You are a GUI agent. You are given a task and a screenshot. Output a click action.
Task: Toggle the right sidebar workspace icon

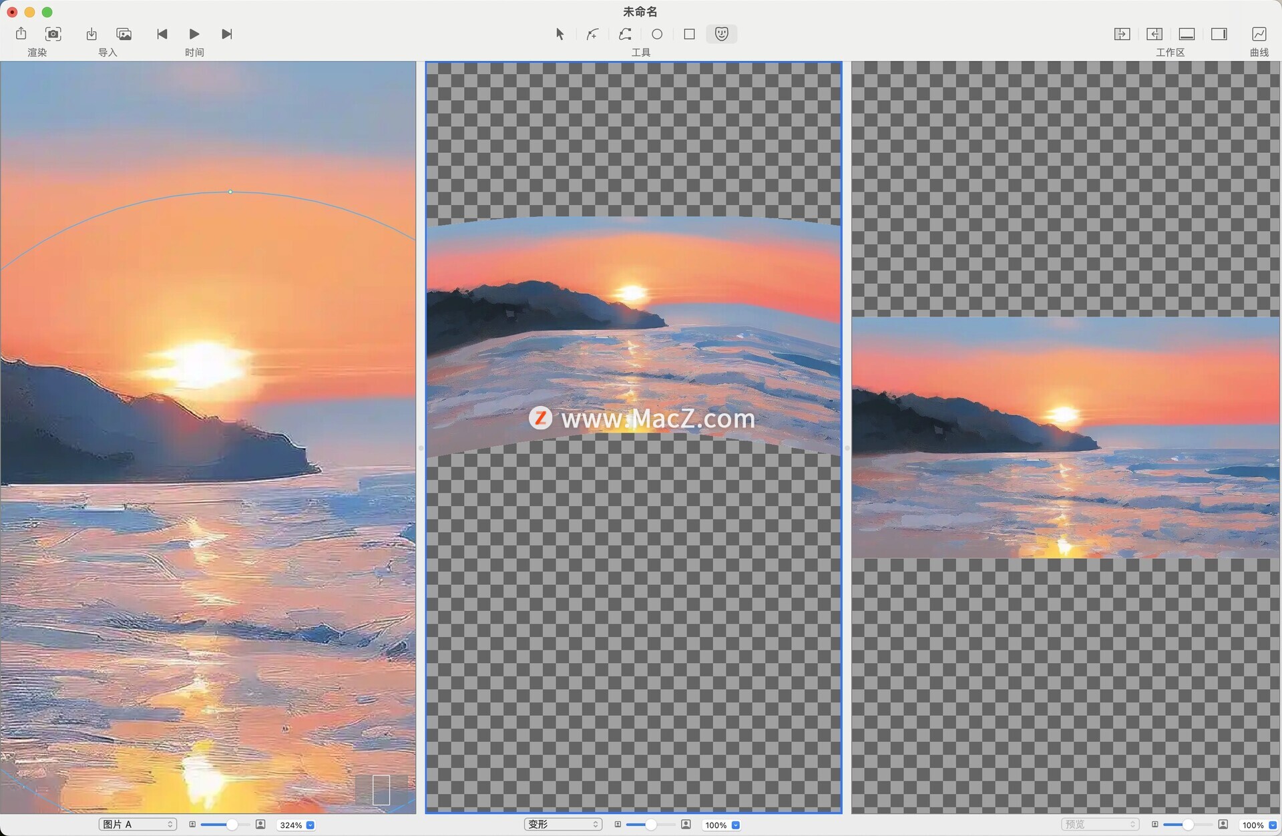point(1219,33)
